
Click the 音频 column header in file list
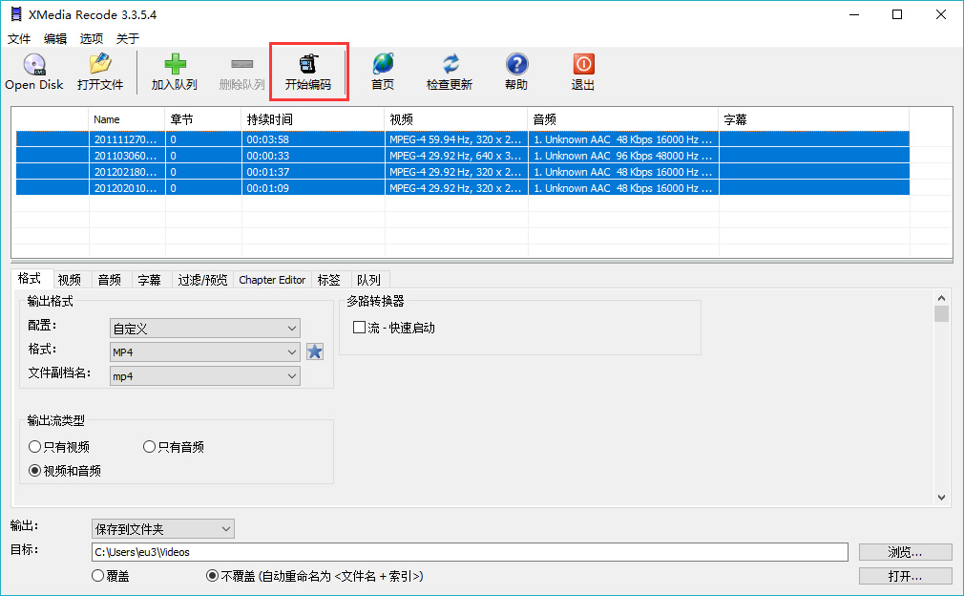pos(623,119)
